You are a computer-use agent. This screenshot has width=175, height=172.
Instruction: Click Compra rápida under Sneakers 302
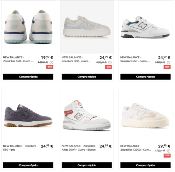point(87,77)
